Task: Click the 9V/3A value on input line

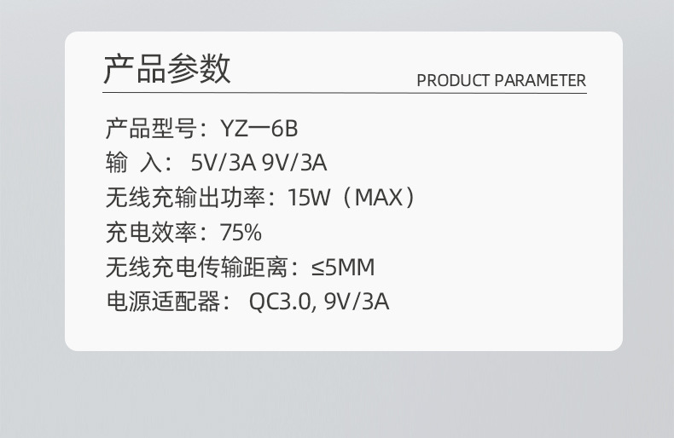Action: (x=294, y=163)
